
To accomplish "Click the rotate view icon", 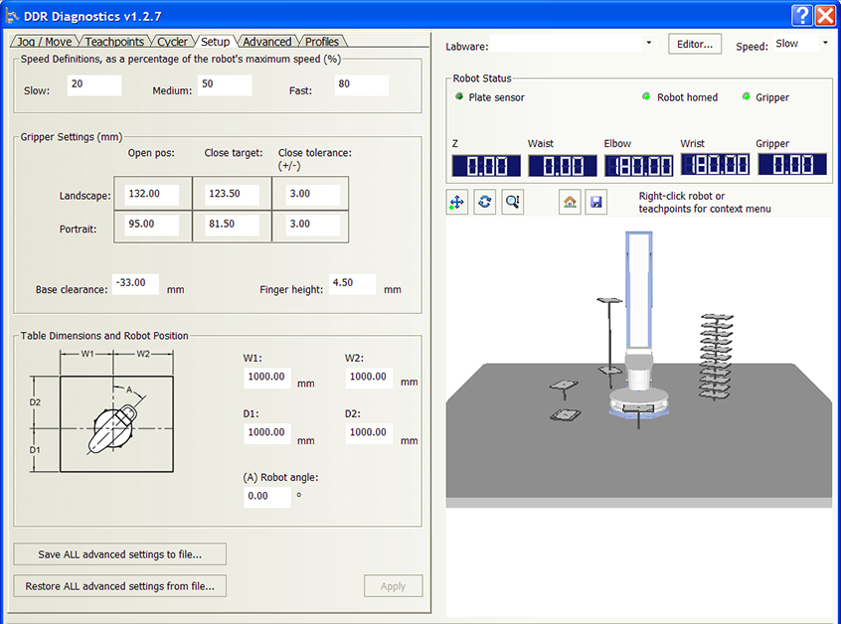I will tap(484, 202).
